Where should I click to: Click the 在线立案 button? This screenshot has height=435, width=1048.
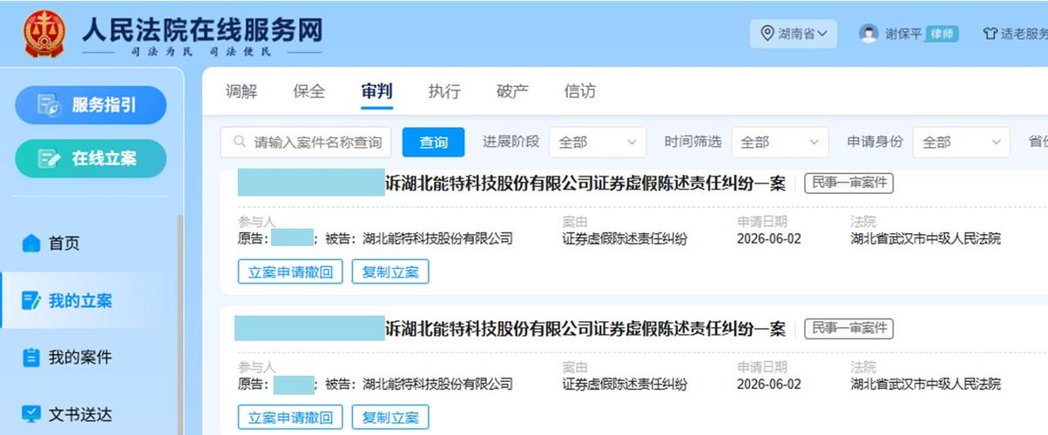point(91,158)
